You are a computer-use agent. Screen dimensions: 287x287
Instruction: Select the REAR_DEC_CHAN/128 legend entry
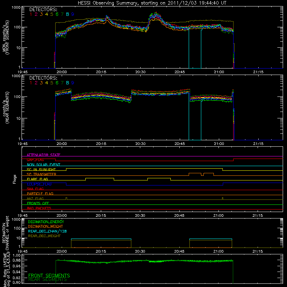47,231
